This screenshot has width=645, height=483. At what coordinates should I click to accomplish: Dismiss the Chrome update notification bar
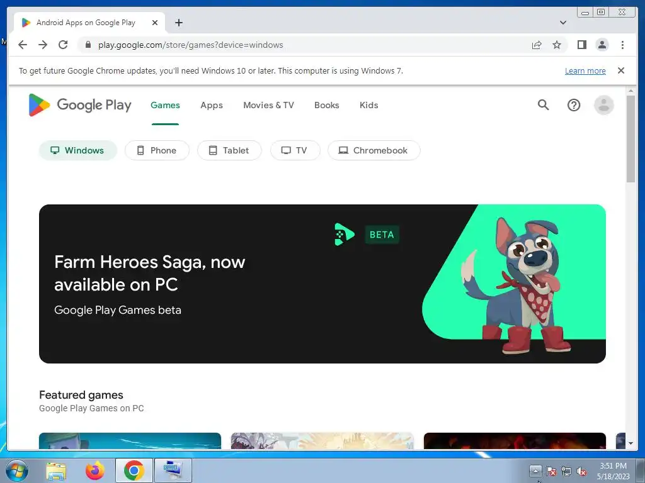620,70
